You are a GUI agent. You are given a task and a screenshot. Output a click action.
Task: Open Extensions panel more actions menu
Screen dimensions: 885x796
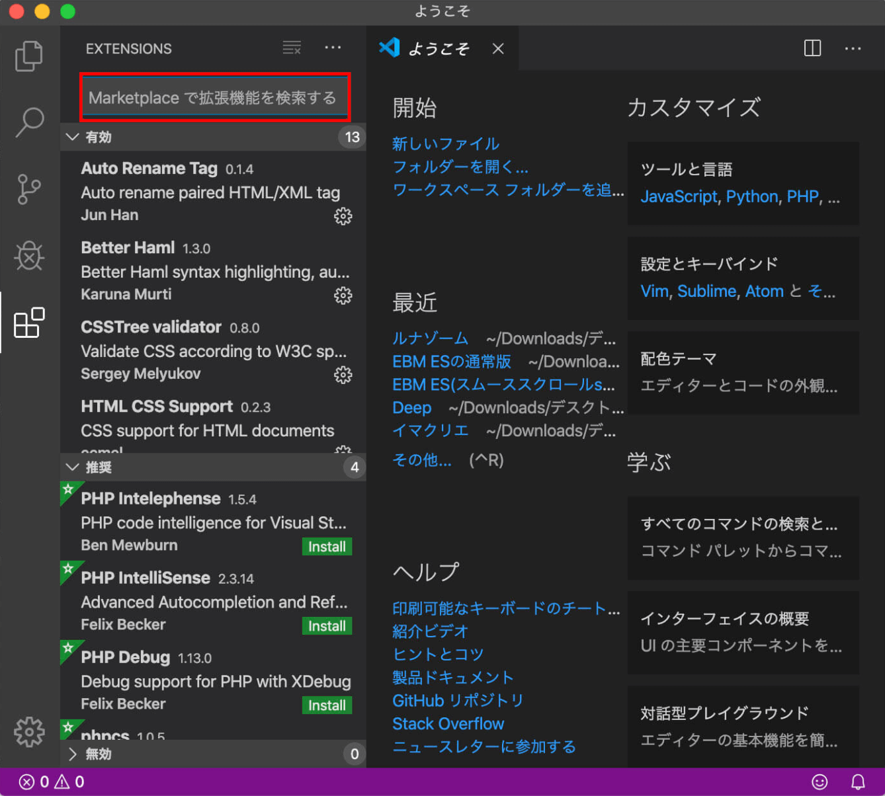click(333, 48)
